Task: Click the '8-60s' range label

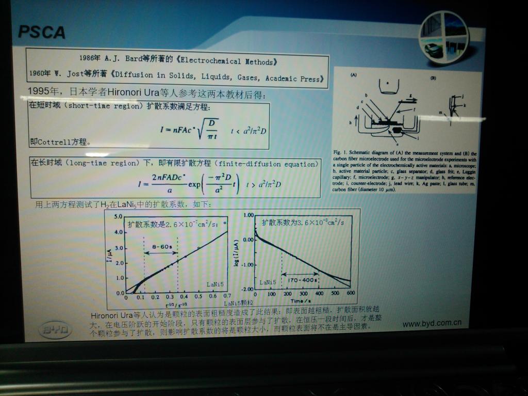Action: click(x=161, y=247)
